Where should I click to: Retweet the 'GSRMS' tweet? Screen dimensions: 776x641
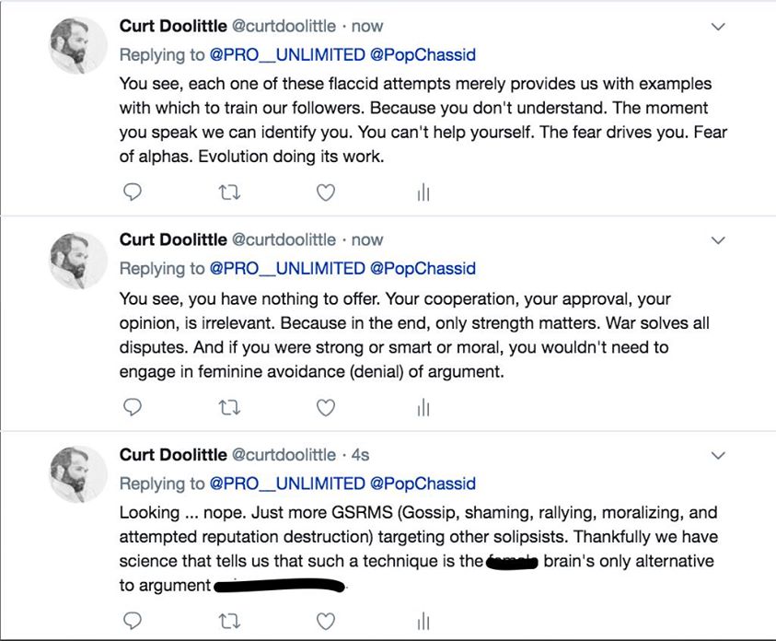coord(228,621)
